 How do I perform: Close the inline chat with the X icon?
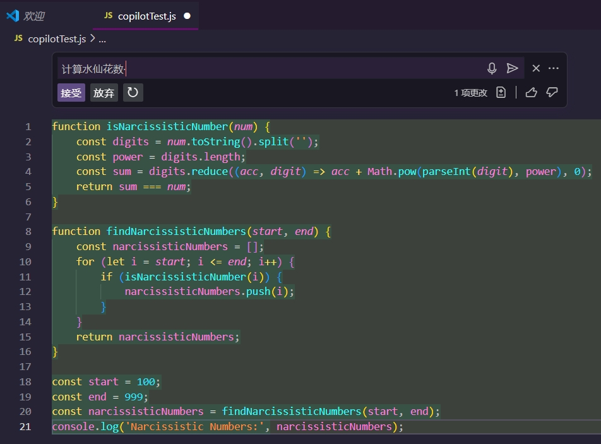pyautogui.click(x=536, y=68)
